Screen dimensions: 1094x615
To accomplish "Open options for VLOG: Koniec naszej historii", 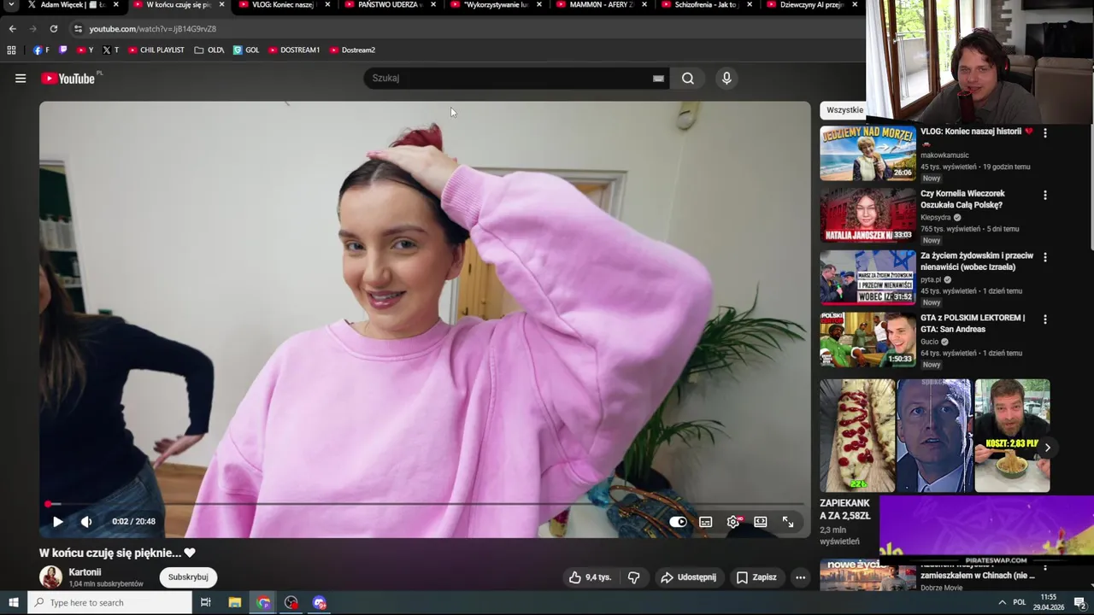I will coord(1044,132).
